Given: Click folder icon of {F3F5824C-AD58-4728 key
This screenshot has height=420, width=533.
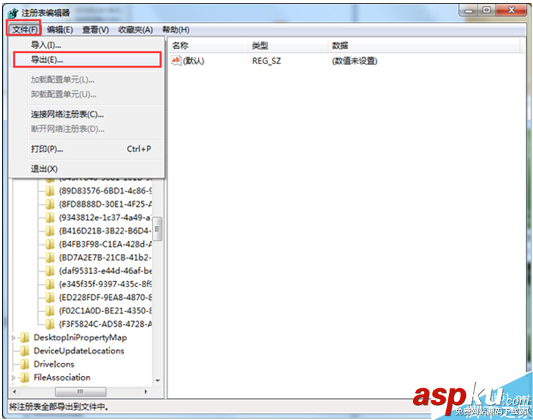Looking at the screenshot, I should [50, 324].
